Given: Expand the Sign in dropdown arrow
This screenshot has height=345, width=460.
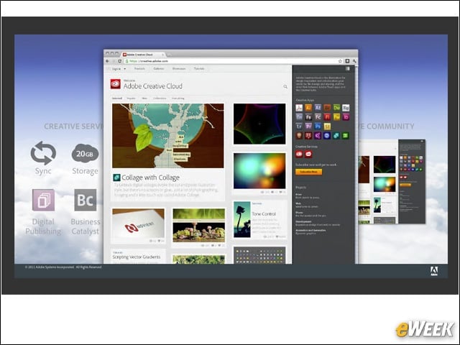Looking at the screenshot, I should 124,69.
